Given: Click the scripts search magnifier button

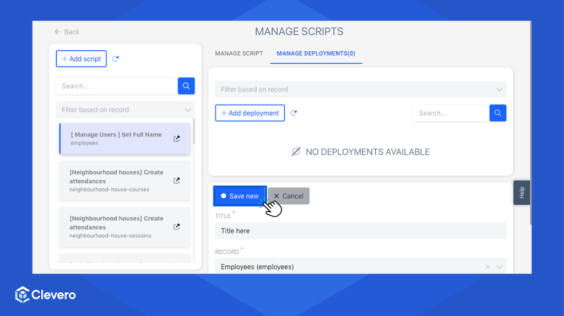Looking at the screenshot, I should tap(186, 86).
